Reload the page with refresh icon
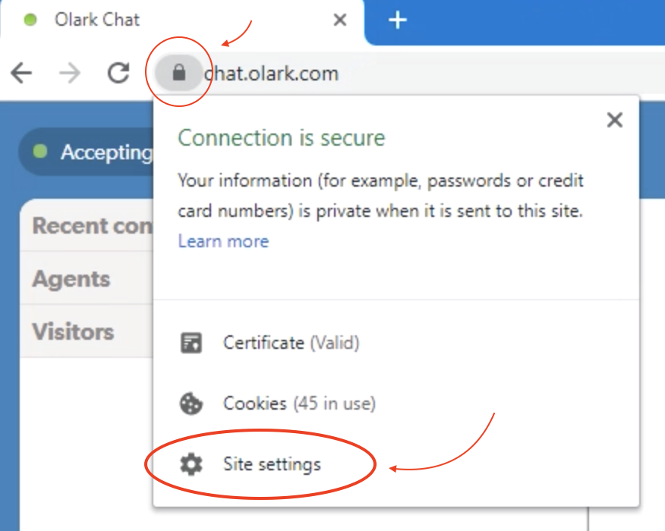 coord(118,73)
